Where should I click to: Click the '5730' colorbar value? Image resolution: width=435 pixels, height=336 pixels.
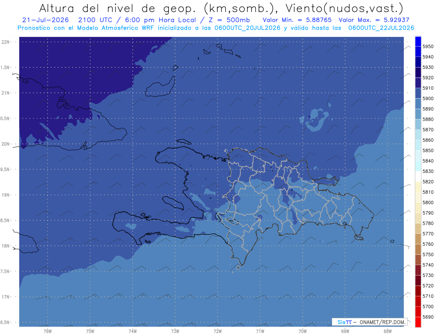tap(428, 275)
